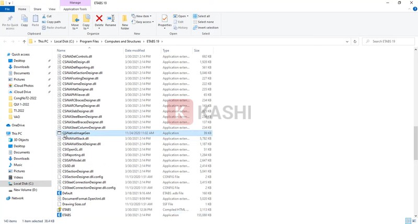Click the red Delete icon
Viewport: 418px width, 224px height.
click(99, 19)
